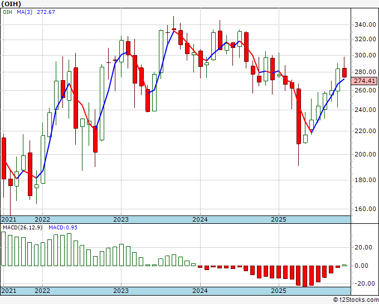The image size is (379, 304).
Task: Click 2023 on the price chart timeline
Action: pos(121,219)
